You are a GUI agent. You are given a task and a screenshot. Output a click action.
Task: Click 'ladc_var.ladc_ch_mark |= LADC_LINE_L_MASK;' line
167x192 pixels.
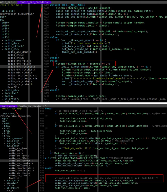[x=86, y=118]
